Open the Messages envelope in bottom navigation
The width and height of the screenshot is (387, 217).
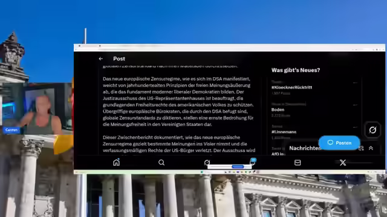tap(298, 162)
